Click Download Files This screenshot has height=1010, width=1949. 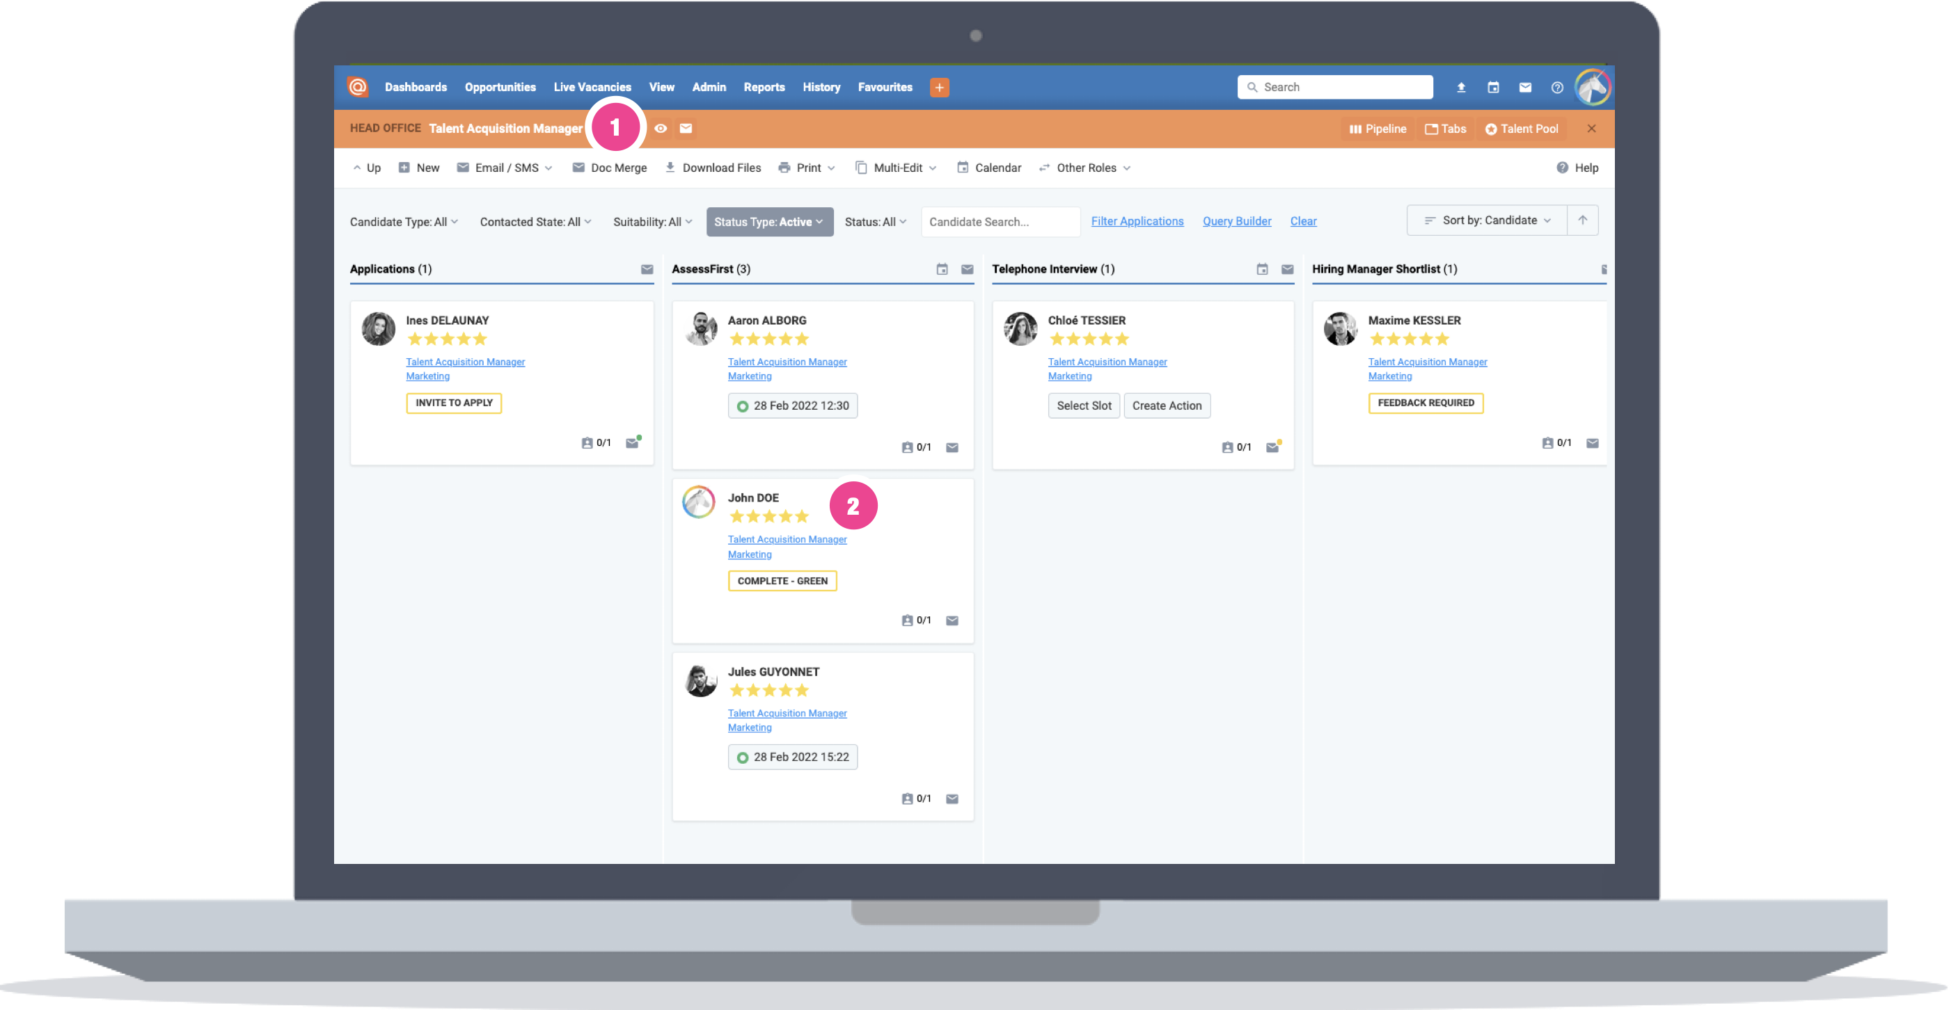(713, 168)
